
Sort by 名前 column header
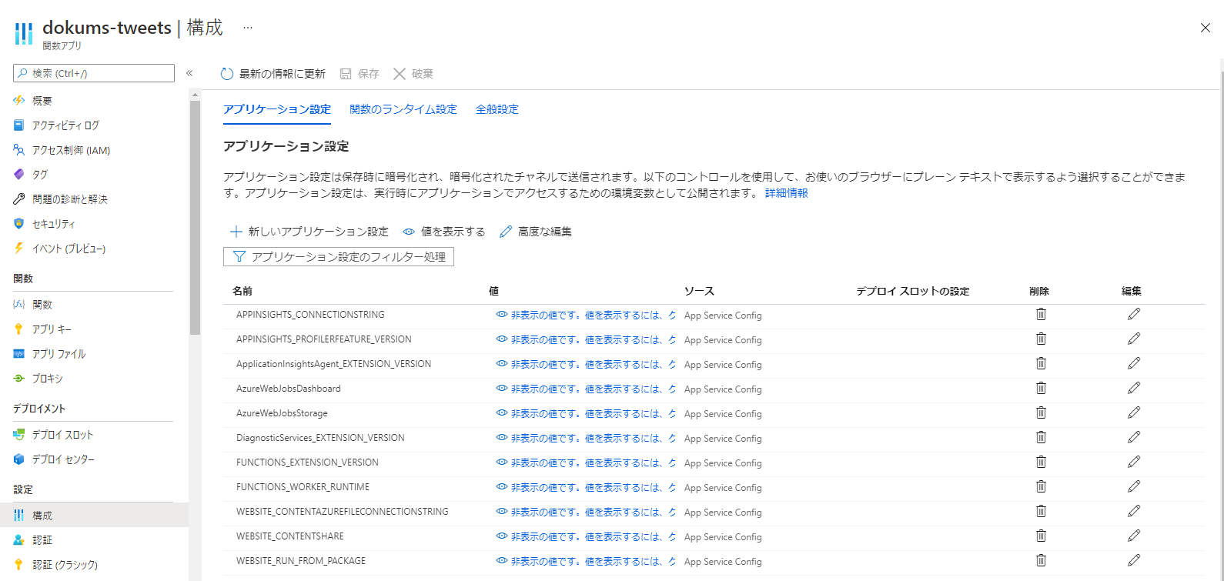point(242,291)
